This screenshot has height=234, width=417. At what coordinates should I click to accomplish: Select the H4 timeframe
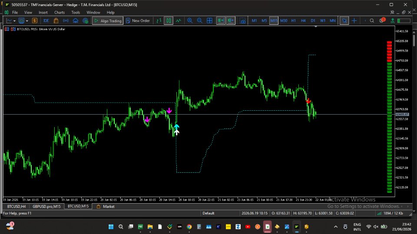[x=303, y=20]
